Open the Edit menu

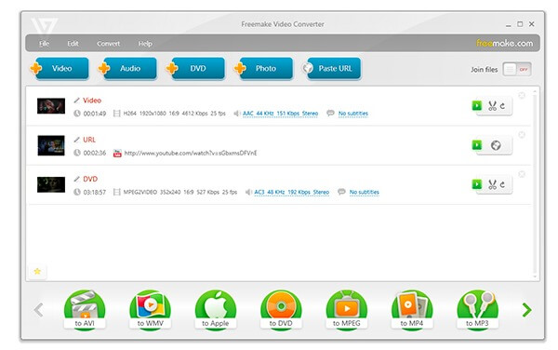pyautogui.click(x=73, y=44)
